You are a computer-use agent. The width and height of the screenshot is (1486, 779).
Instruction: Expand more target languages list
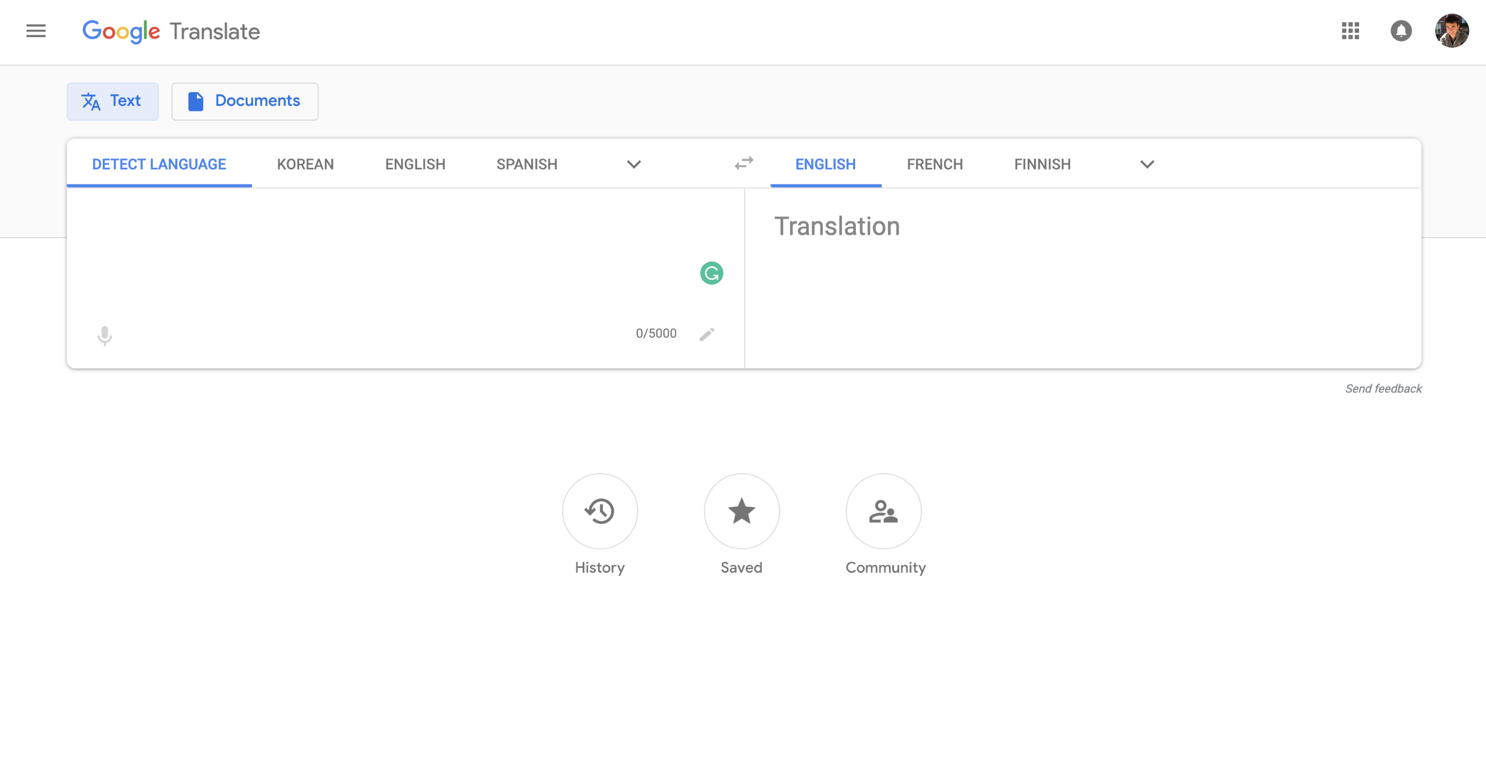coord(1147,164)
